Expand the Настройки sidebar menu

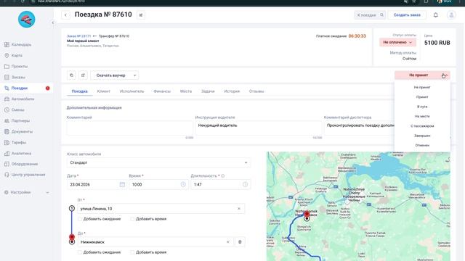click(x=26, y=192)
